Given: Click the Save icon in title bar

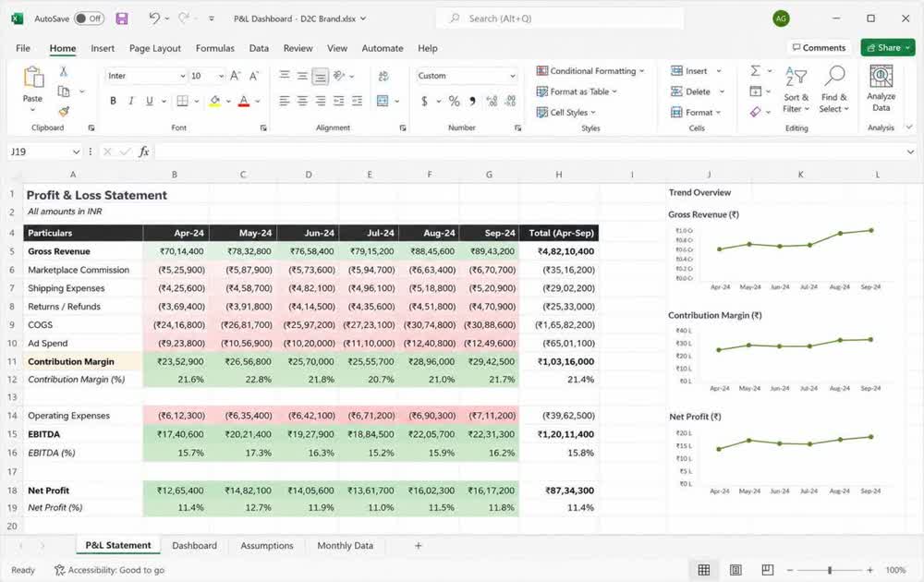Looking at the screenshot, I should coord(122,18).
